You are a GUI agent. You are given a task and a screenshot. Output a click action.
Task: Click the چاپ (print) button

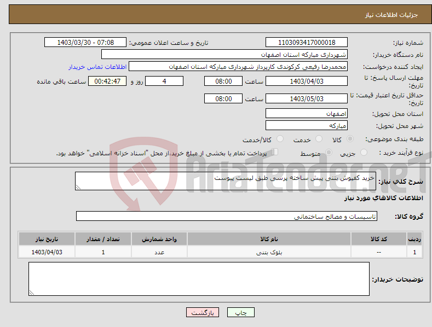point(240,312)
